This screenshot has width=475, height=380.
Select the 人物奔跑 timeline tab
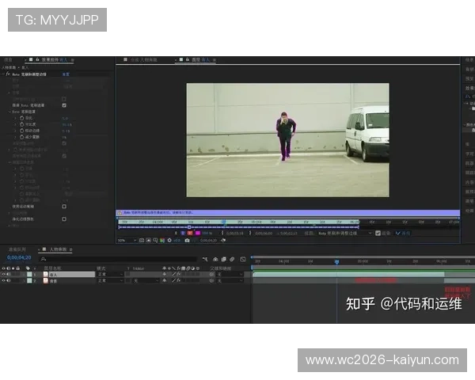(58, 249)
